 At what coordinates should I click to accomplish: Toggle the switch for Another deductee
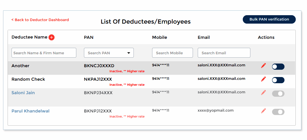click(278, 67)
